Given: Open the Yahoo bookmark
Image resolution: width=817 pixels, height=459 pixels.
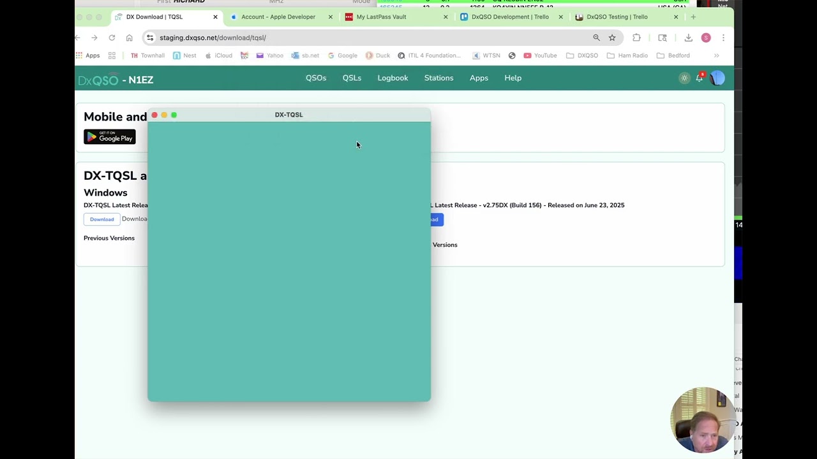Looking at the screenshot, I should coord(269,55).
